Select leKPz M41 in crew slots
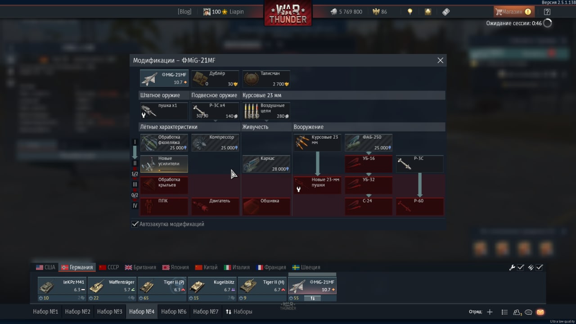 pos(62,289)
